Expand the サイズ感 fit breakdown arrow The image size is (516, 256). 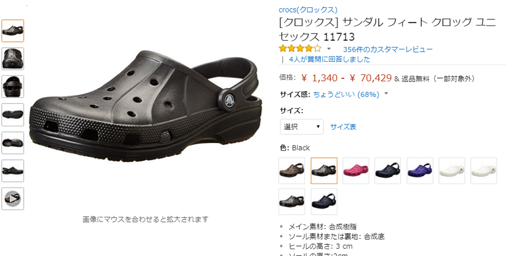(386, 93)
